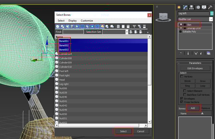Enable Backface Cull Vertices checkbox
This screenshot has height=139, width=215.
185,95
